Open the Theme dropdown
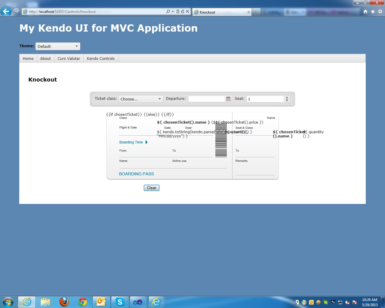This screenshot has height=308, width=385. click(x=58, y=46)
